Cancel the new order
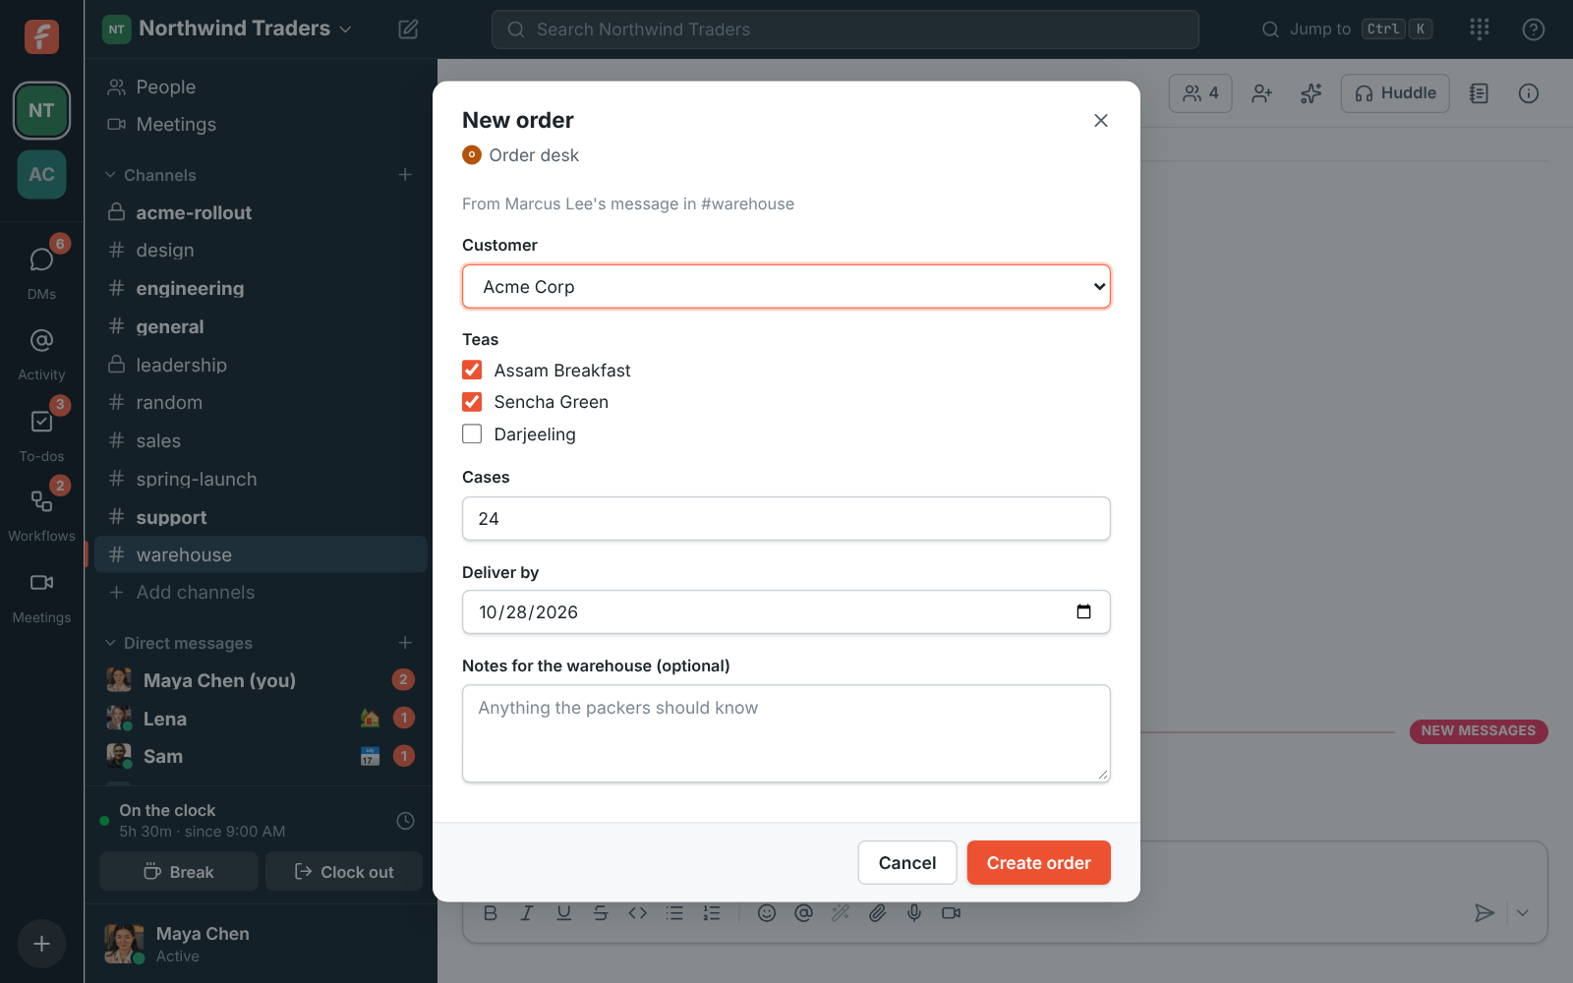This screenshot has height=983, width=1573. pos(906,862)
